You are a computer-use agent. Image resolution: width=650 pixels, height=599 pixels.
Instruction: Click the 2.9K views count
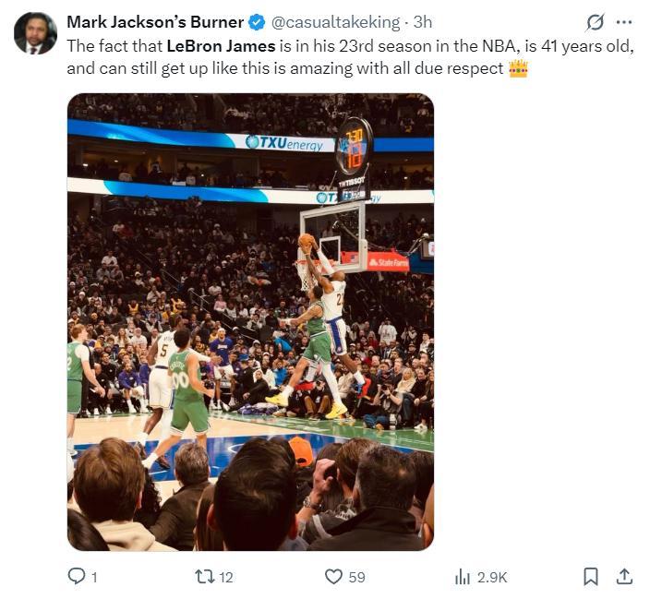coord(492,577)
